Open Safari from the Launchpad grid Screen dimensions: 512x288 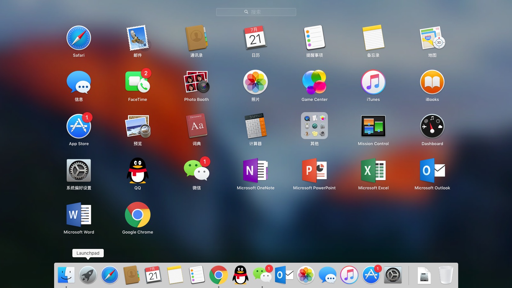tap(79, 38)
